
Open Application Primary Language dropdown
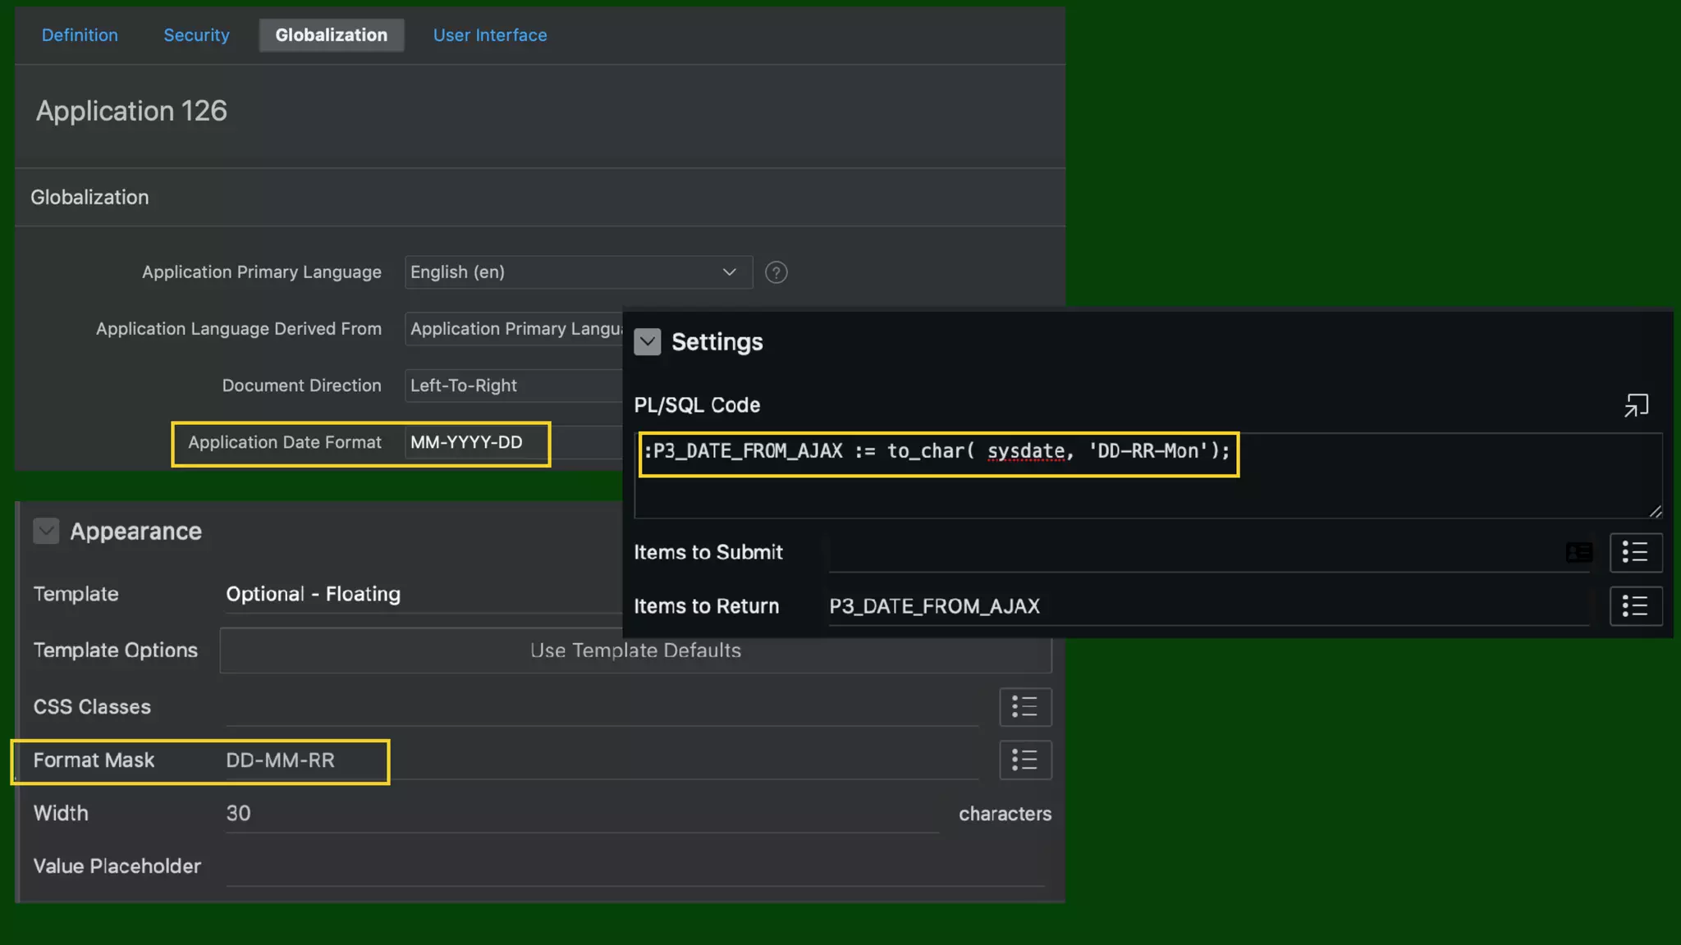pyautogui.click(x=578, y=272)
